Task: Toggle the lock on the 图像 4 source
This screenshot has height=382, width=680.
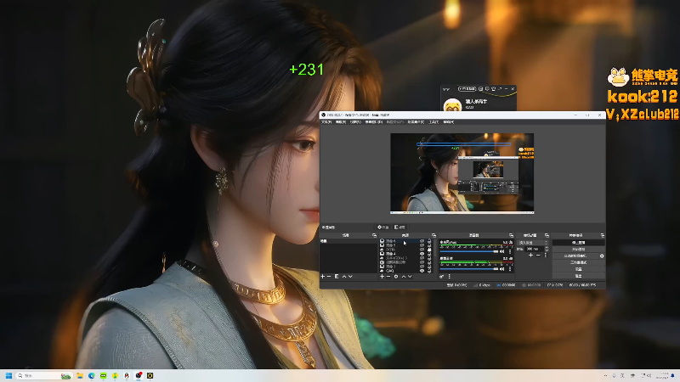Action: pos(429,254)
